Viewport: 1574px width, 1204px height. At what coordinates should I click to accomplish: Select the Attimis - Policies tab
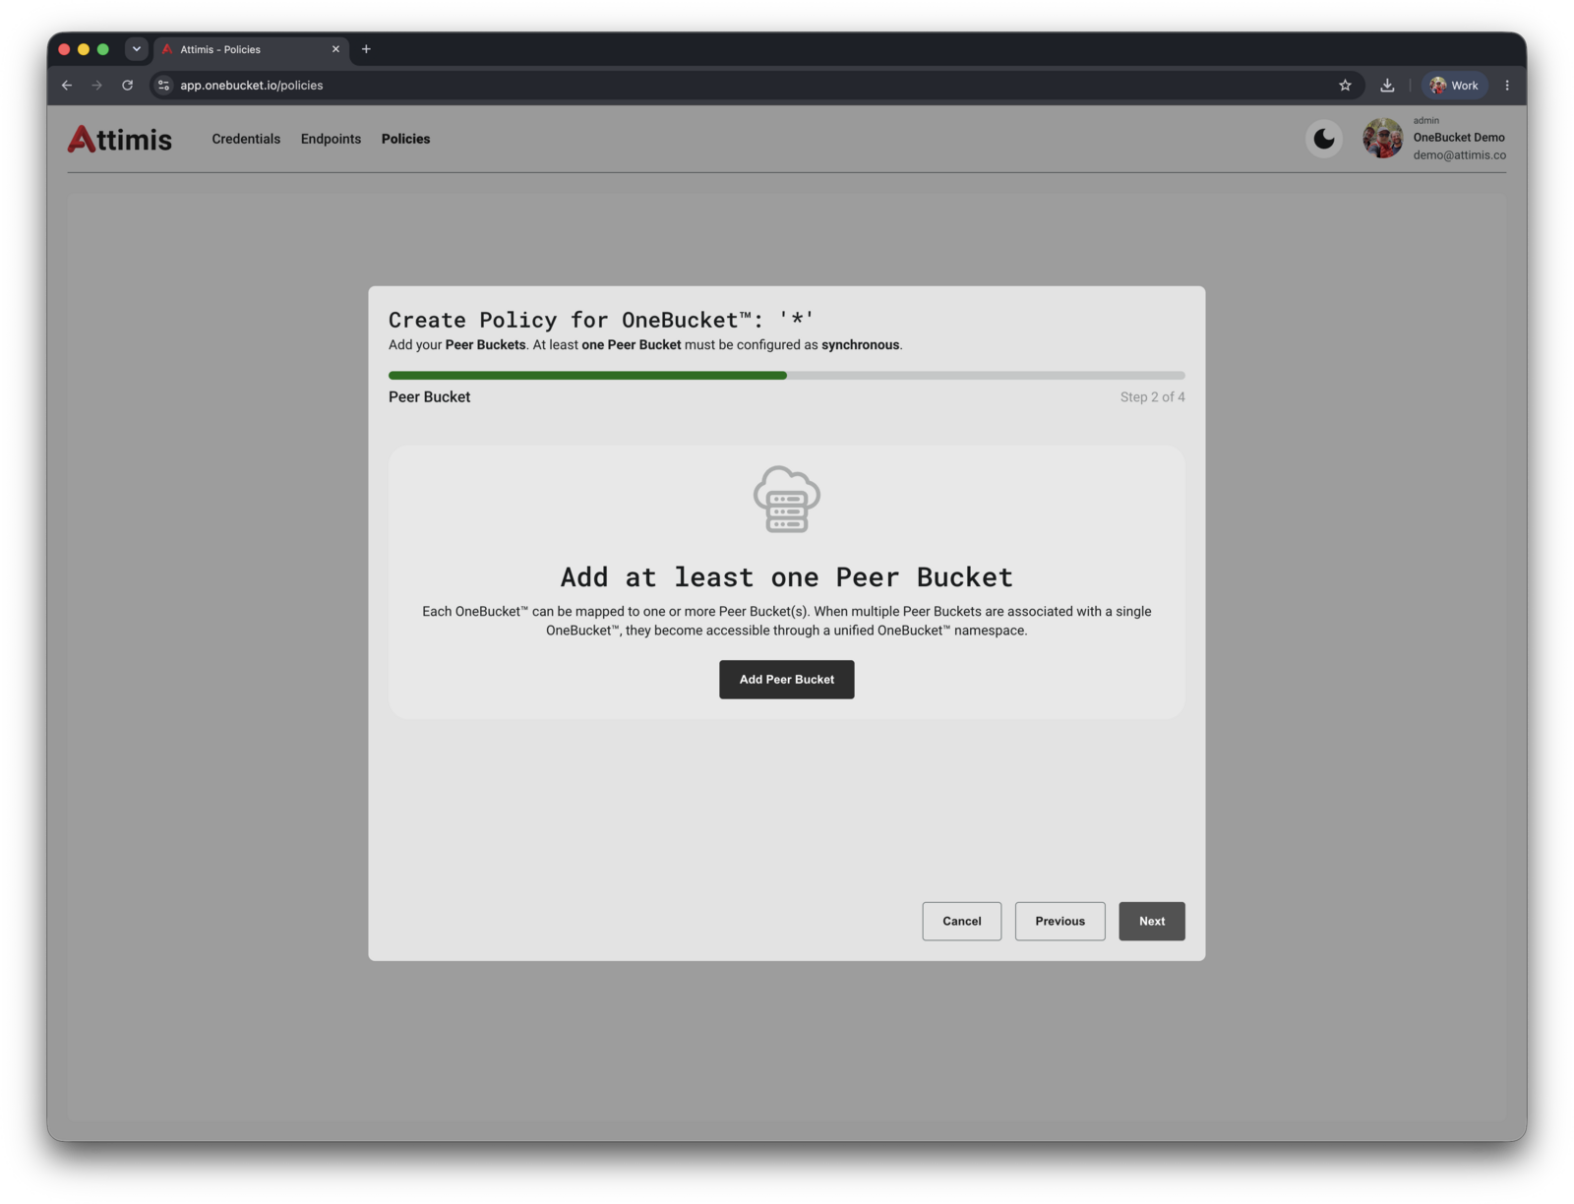click(x=252, y=49)
